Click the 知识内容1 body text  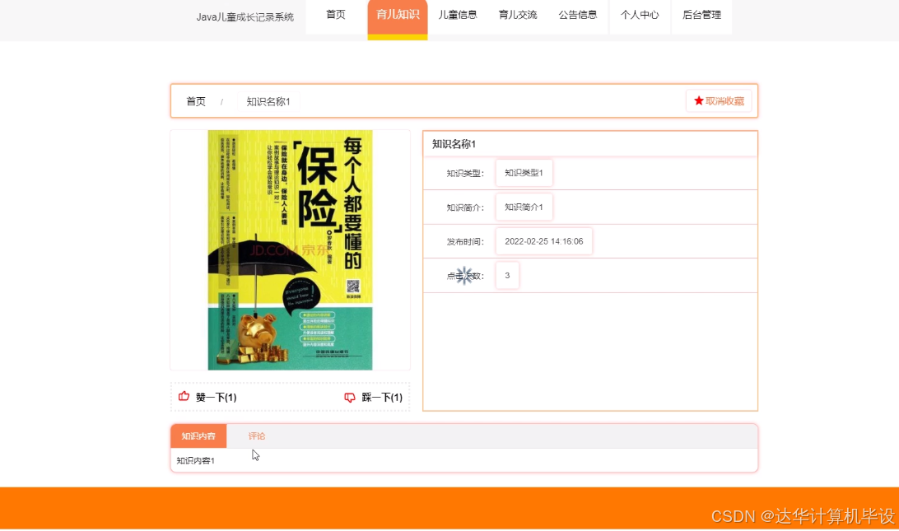pyautogui.click(x=195, y=460)
